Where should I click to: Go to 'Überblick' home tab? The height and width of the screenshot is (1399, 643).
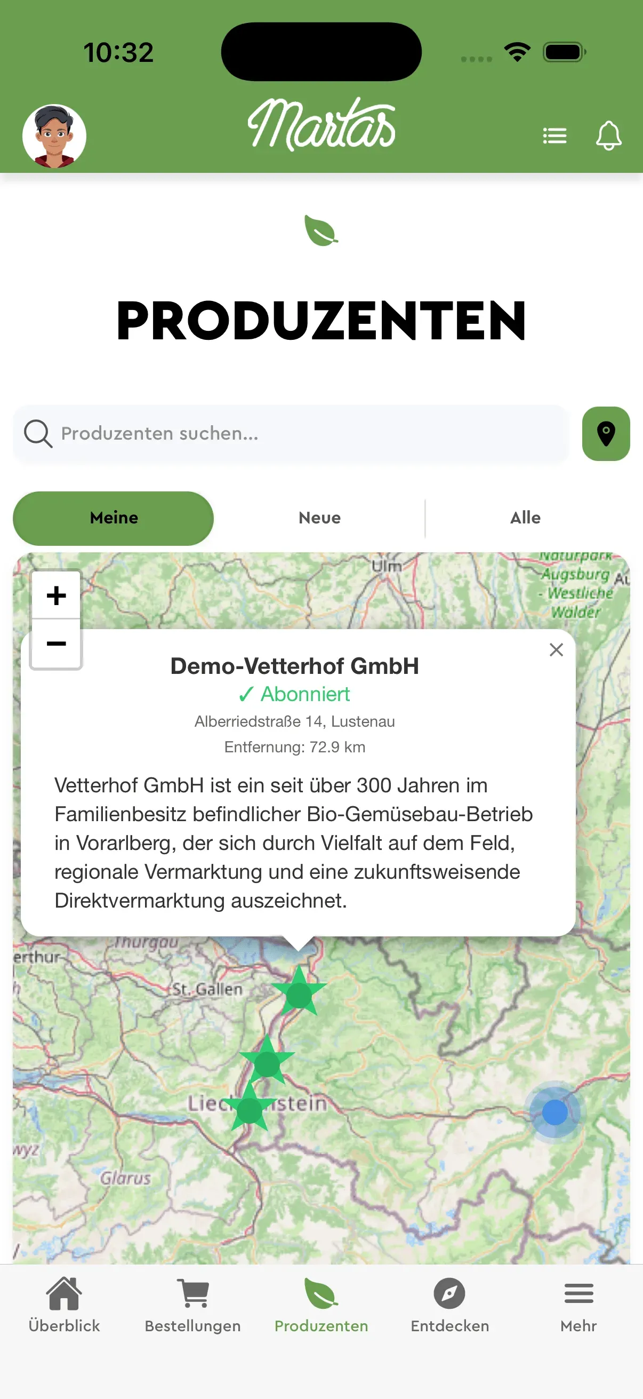point(64,1305)
